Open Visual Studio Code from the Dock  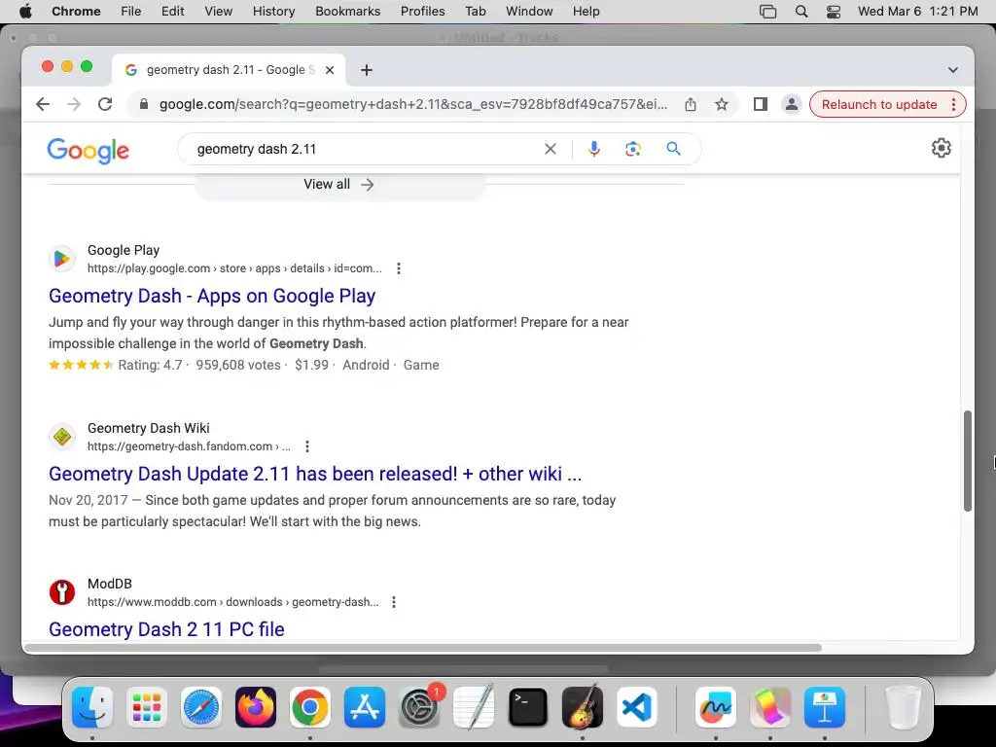(x=636, y=707)
